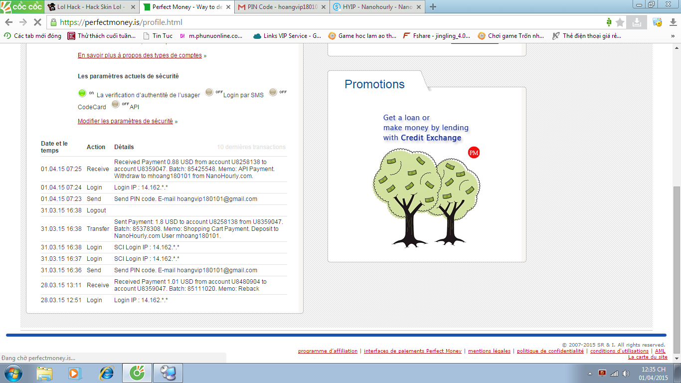
Task: Open the taskbar clock showing 12:35 CH
Action: coord(654,373)
